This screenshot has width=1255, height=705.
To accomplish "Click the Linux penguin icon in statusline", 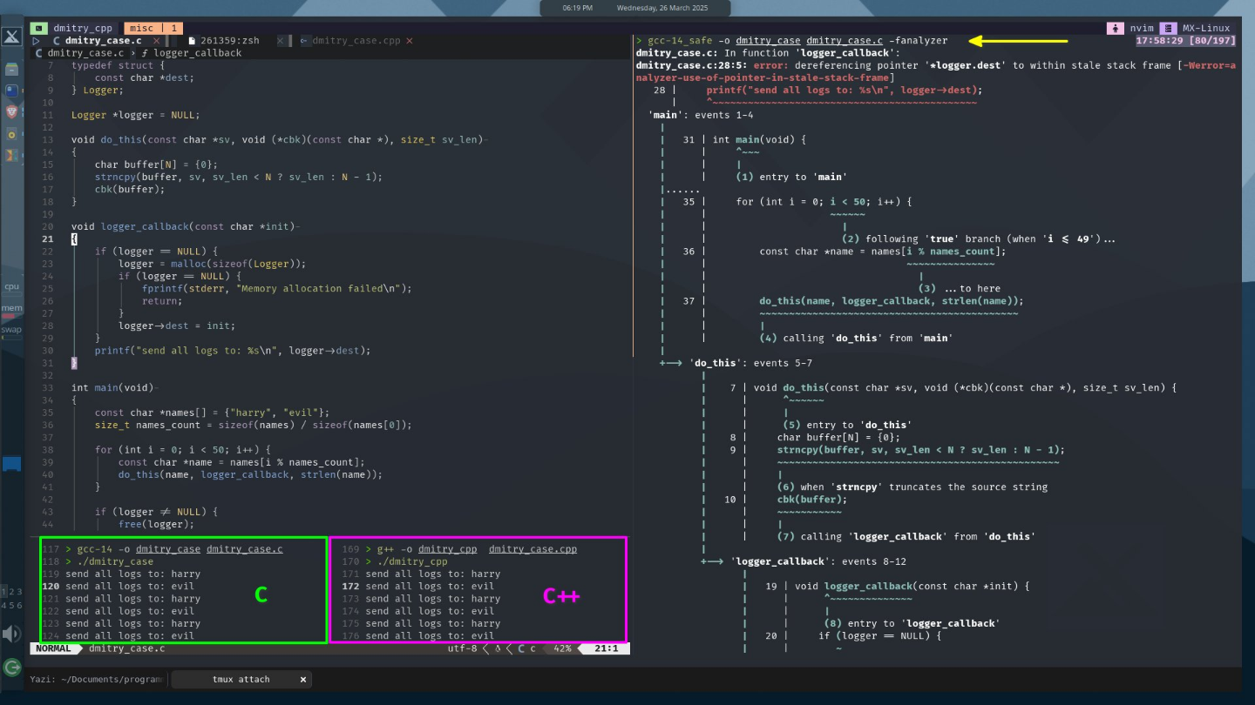I will coord(499,648).
